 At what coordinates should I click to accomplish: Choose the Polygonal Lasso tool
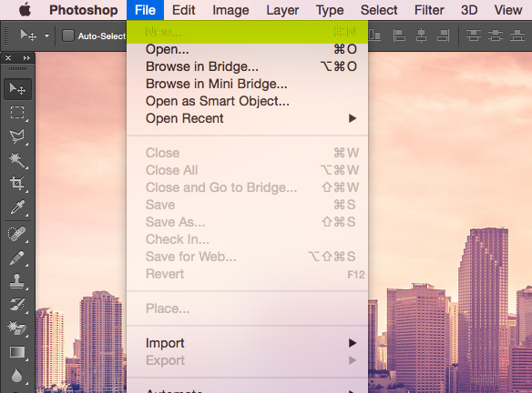pyautogui.click(x=17, y=136)
